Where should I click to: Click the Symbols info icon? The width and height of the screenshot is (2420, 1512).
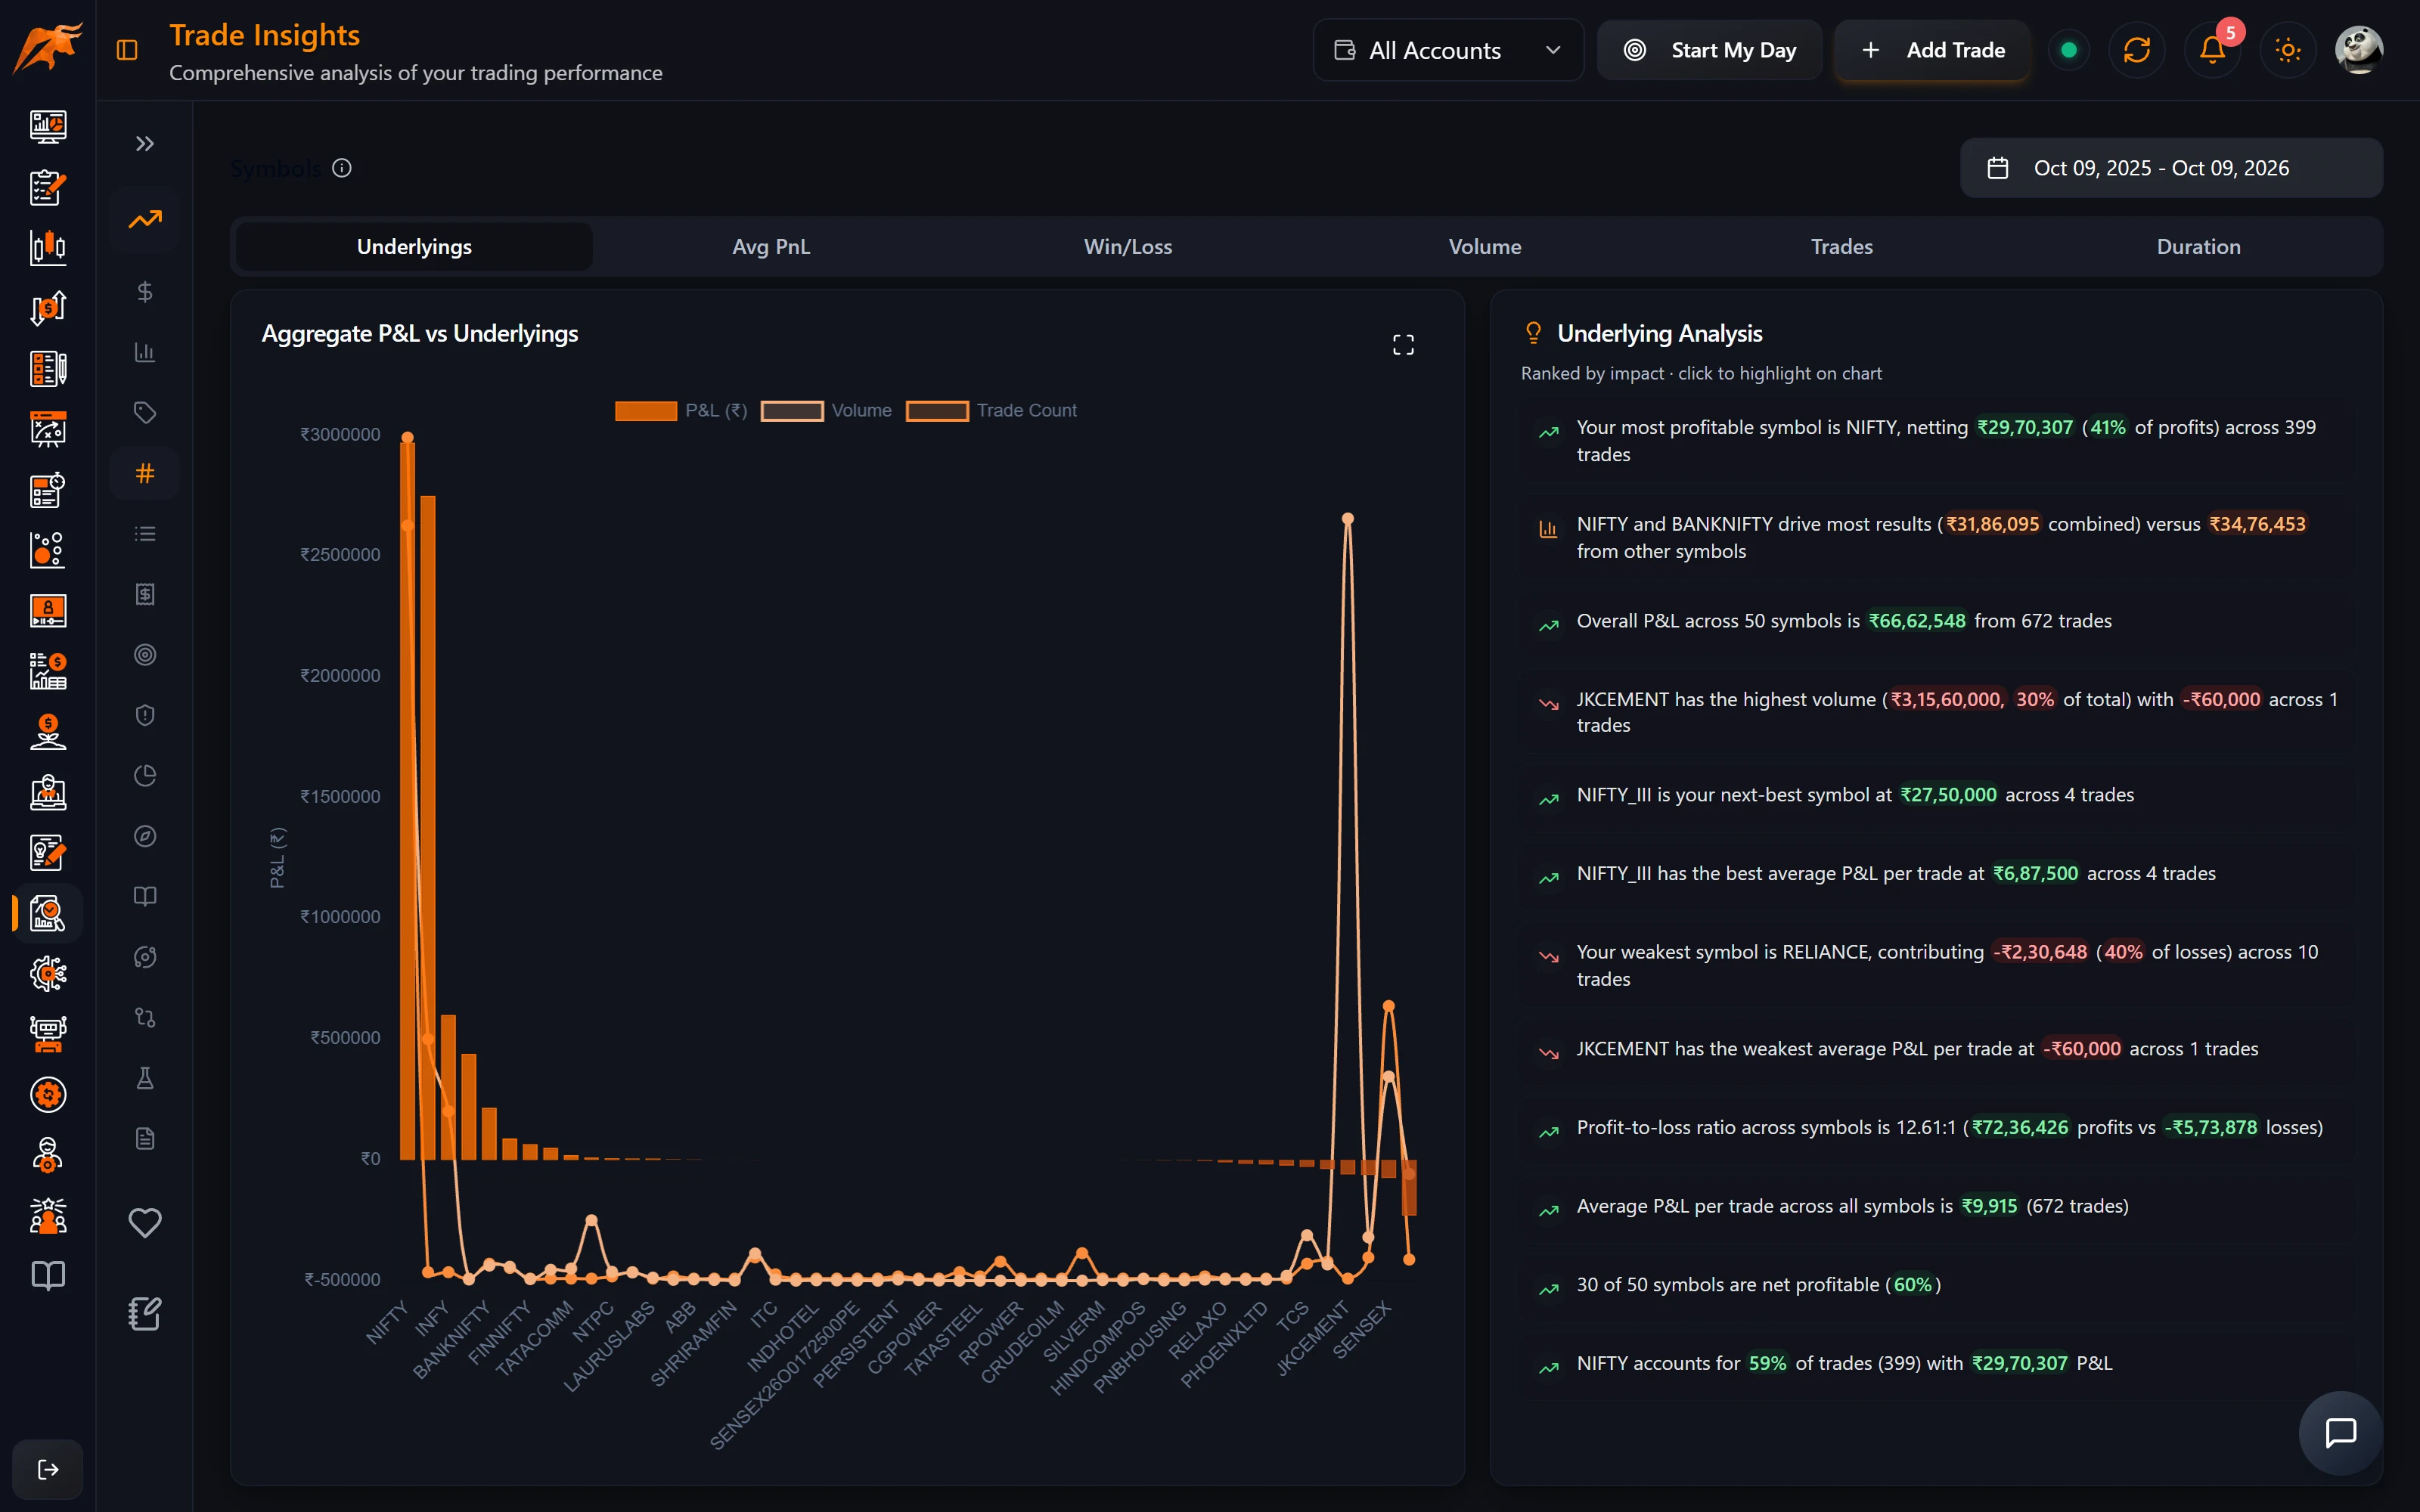342,168
